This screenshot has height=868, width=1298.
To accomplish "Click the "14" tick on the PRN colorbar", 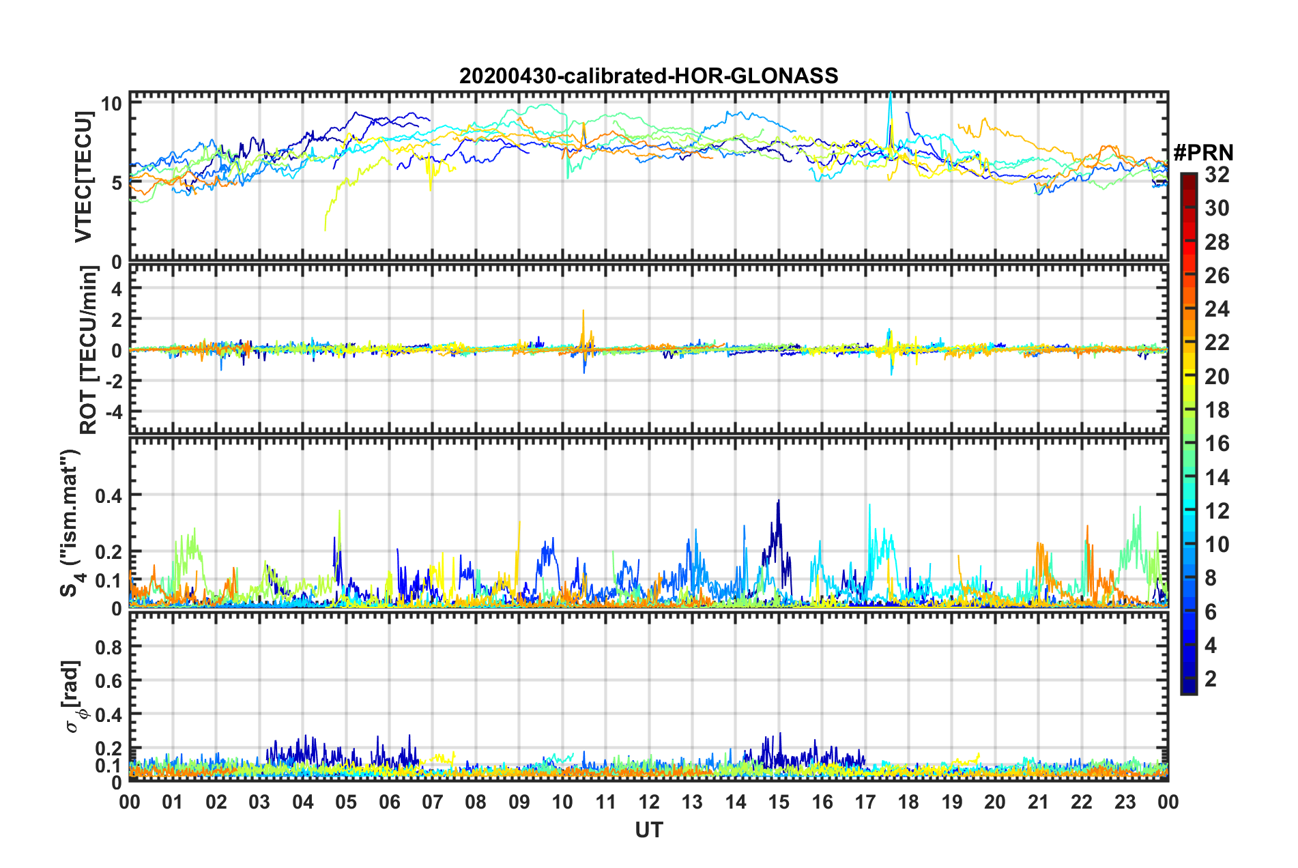I will (x=1217, y=478).
